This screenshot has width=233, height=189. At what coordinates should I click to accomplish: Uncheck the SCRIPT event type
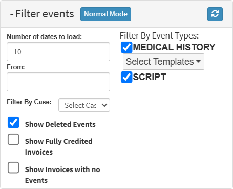[126, 77]
